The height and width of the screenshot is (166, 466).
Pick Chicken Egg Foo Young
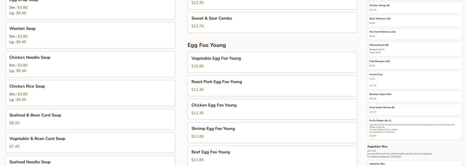tap(272, 109)
